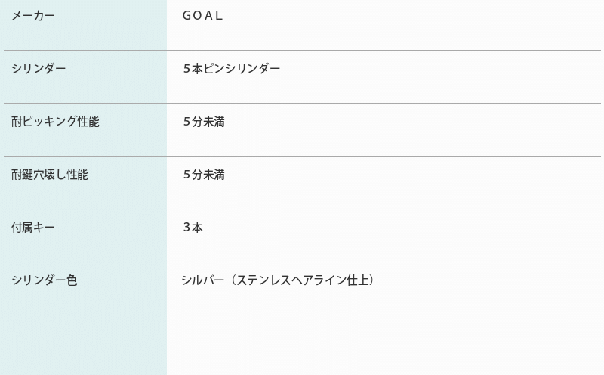Click the word ピンシリンダー in cylinder value
Screen dimensions: 604x375
click(242, 68)
